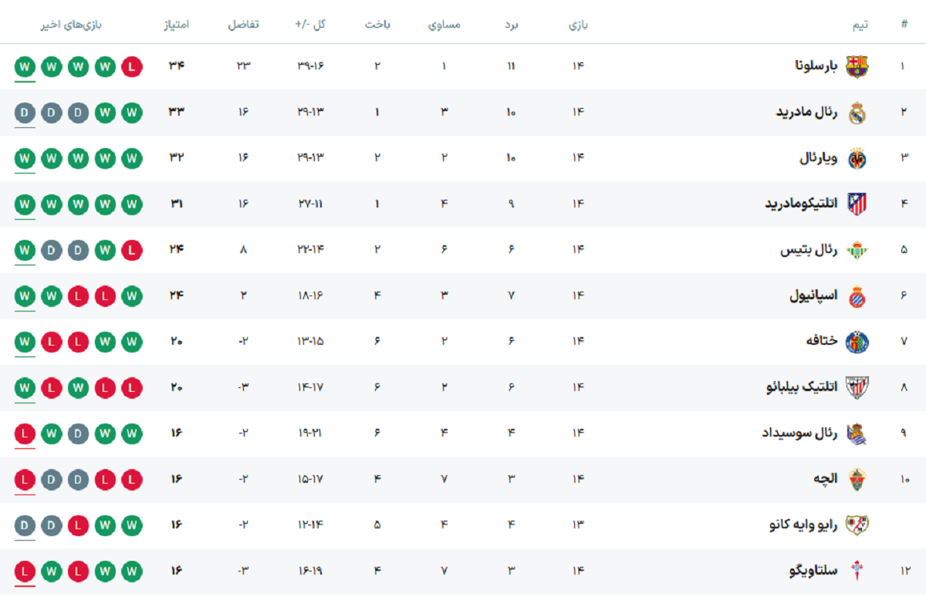The image size is (926, 604).
Task: Click the Real Betis green crest
Action: 857,250
